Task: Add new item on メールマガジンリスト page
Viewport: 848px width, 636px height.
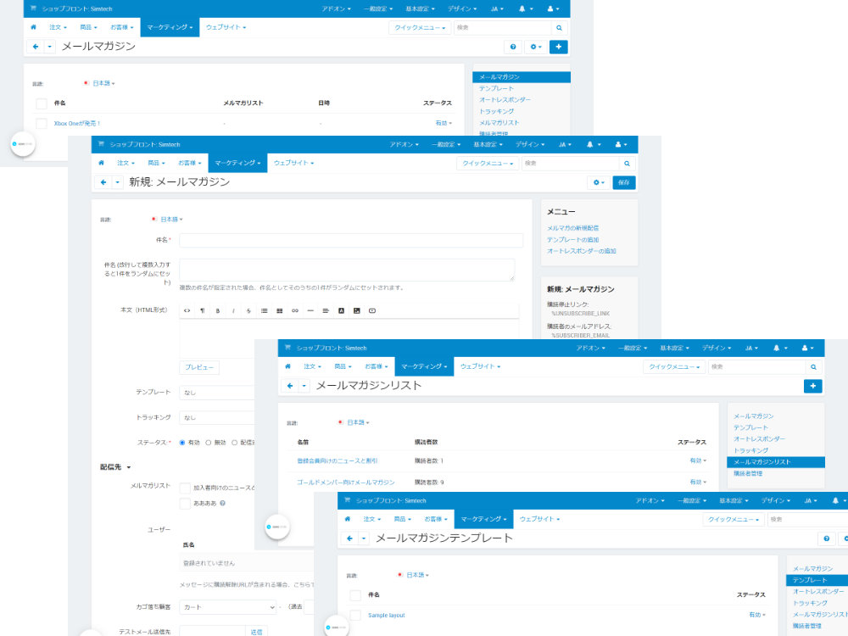Action: click(813, 386)
